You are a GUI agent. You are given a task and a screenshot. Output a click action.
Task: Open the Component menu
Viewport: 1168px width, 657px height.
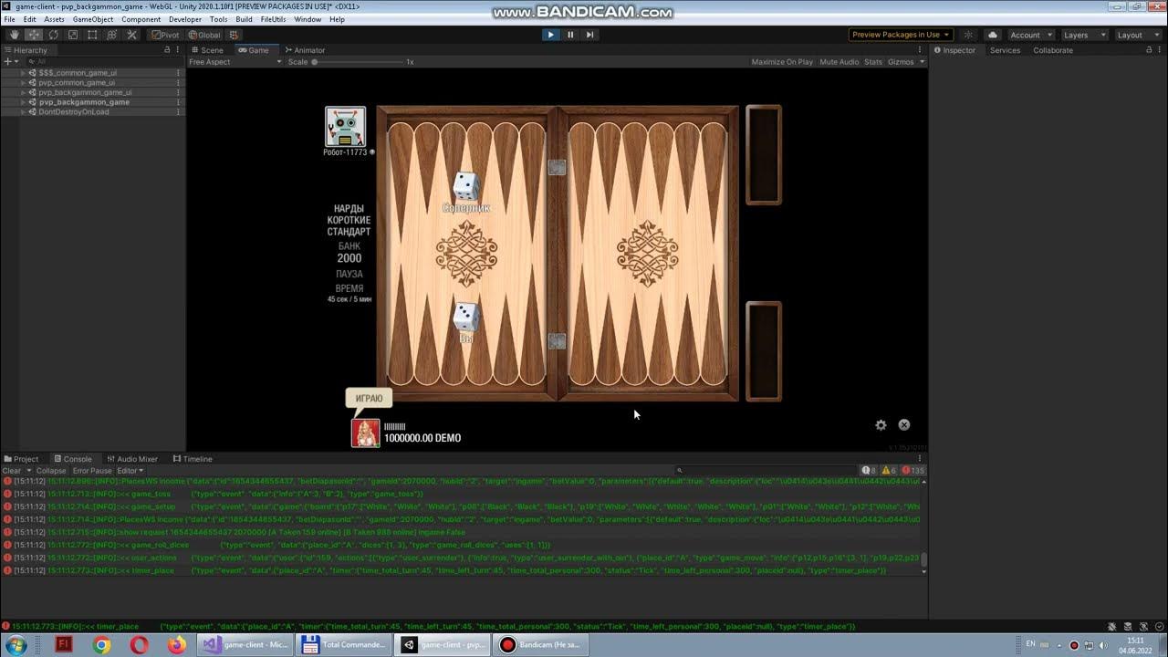pos(141,19)
